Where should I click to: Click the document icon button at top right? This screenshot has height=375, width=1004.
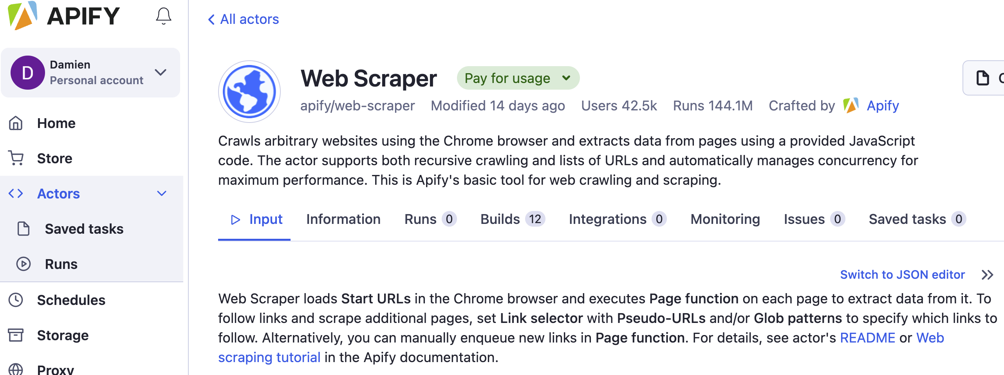(x=983, y=78)
